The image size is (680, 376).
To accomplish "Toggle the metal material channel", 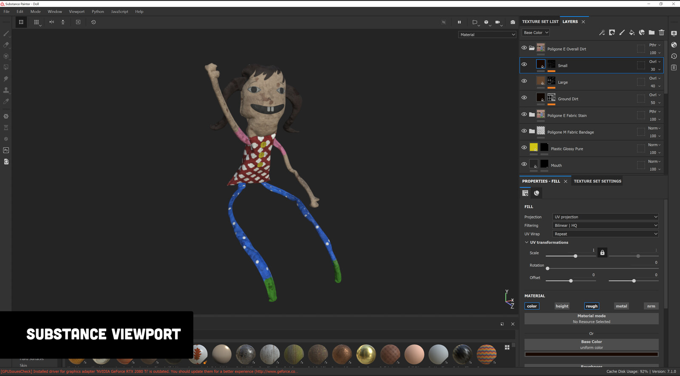I will (x=621, y=306).
